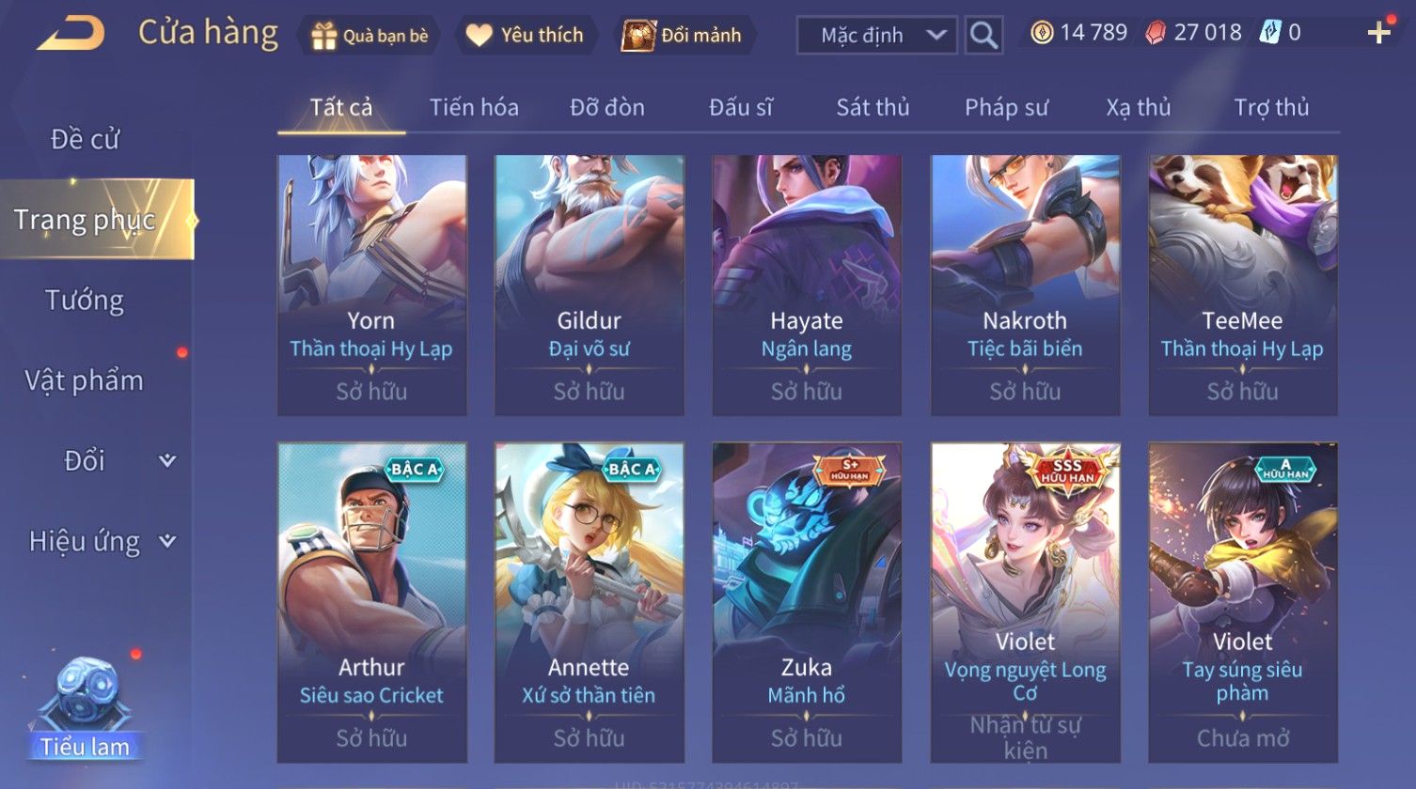The height and width of the screenshot is (789, 1416).
Task: Open Violet Tay súng siêu phàm skin
Action: pos(1242,602)
